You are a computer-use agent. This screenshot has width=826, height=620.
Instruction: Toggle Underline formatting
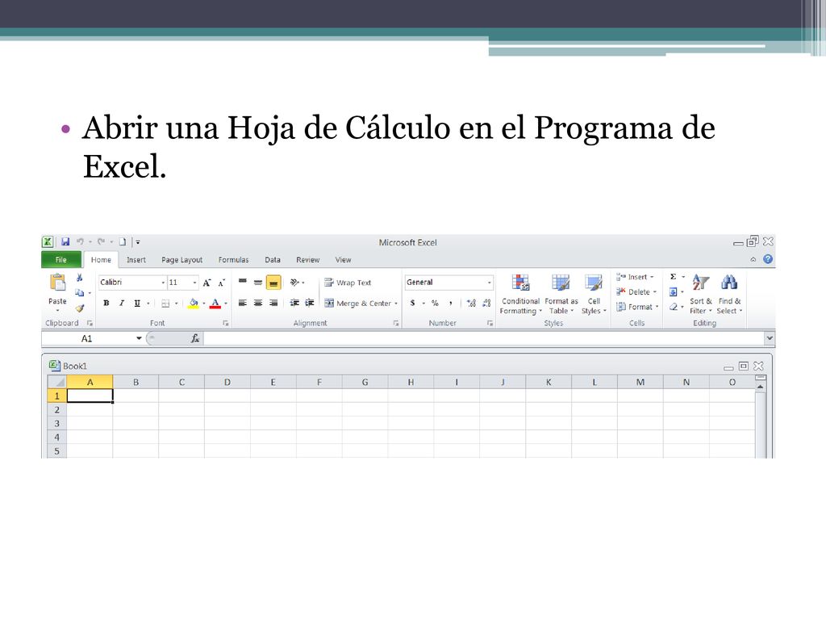[137, 304]
